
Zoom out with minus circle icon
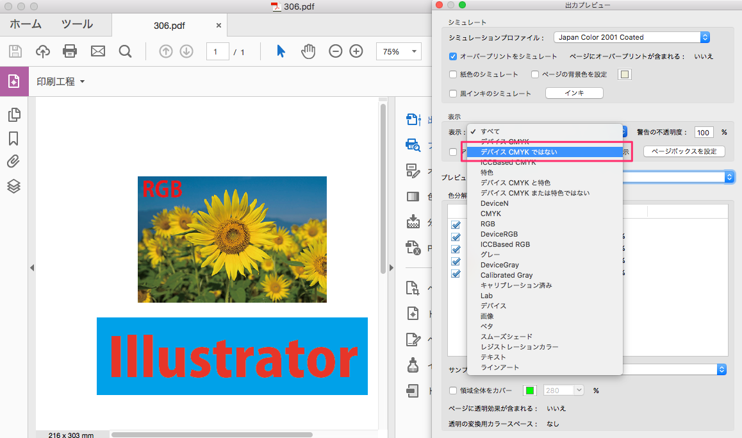point(336,51)
